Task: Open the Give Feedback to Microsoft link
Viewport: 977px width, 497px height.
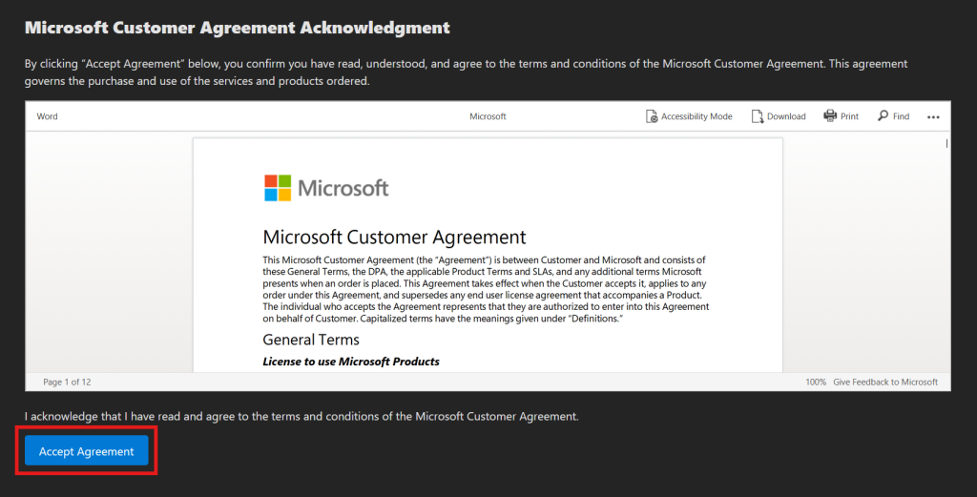Action: [885, 382]
